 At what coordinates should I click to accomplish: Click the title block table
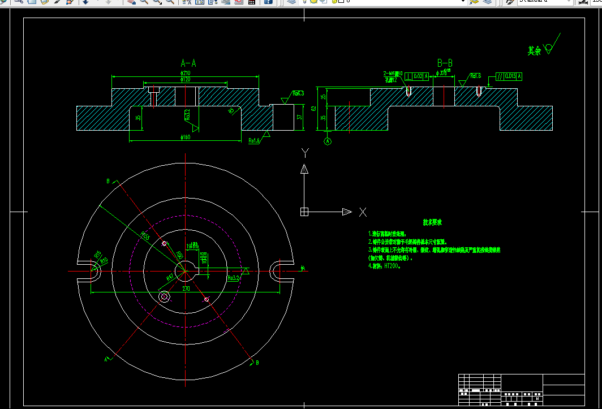coord(522,390)
